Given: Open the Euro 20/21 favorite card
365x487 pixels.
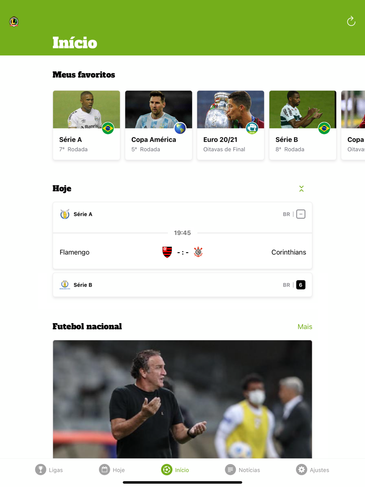Looking at the screenshot, I should coord(231,125).
